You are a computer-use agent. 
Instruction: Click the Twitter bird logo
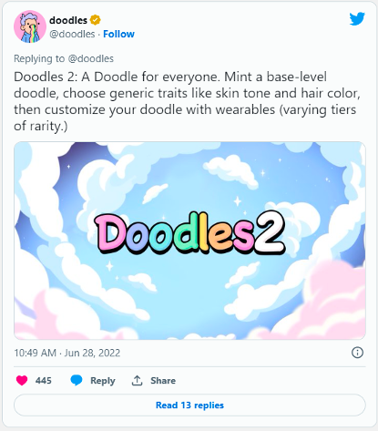pyautogui.click(x=357, y=19)
